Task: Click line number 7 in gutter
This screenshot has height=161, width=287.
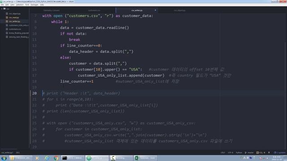Action: (35, 16)
